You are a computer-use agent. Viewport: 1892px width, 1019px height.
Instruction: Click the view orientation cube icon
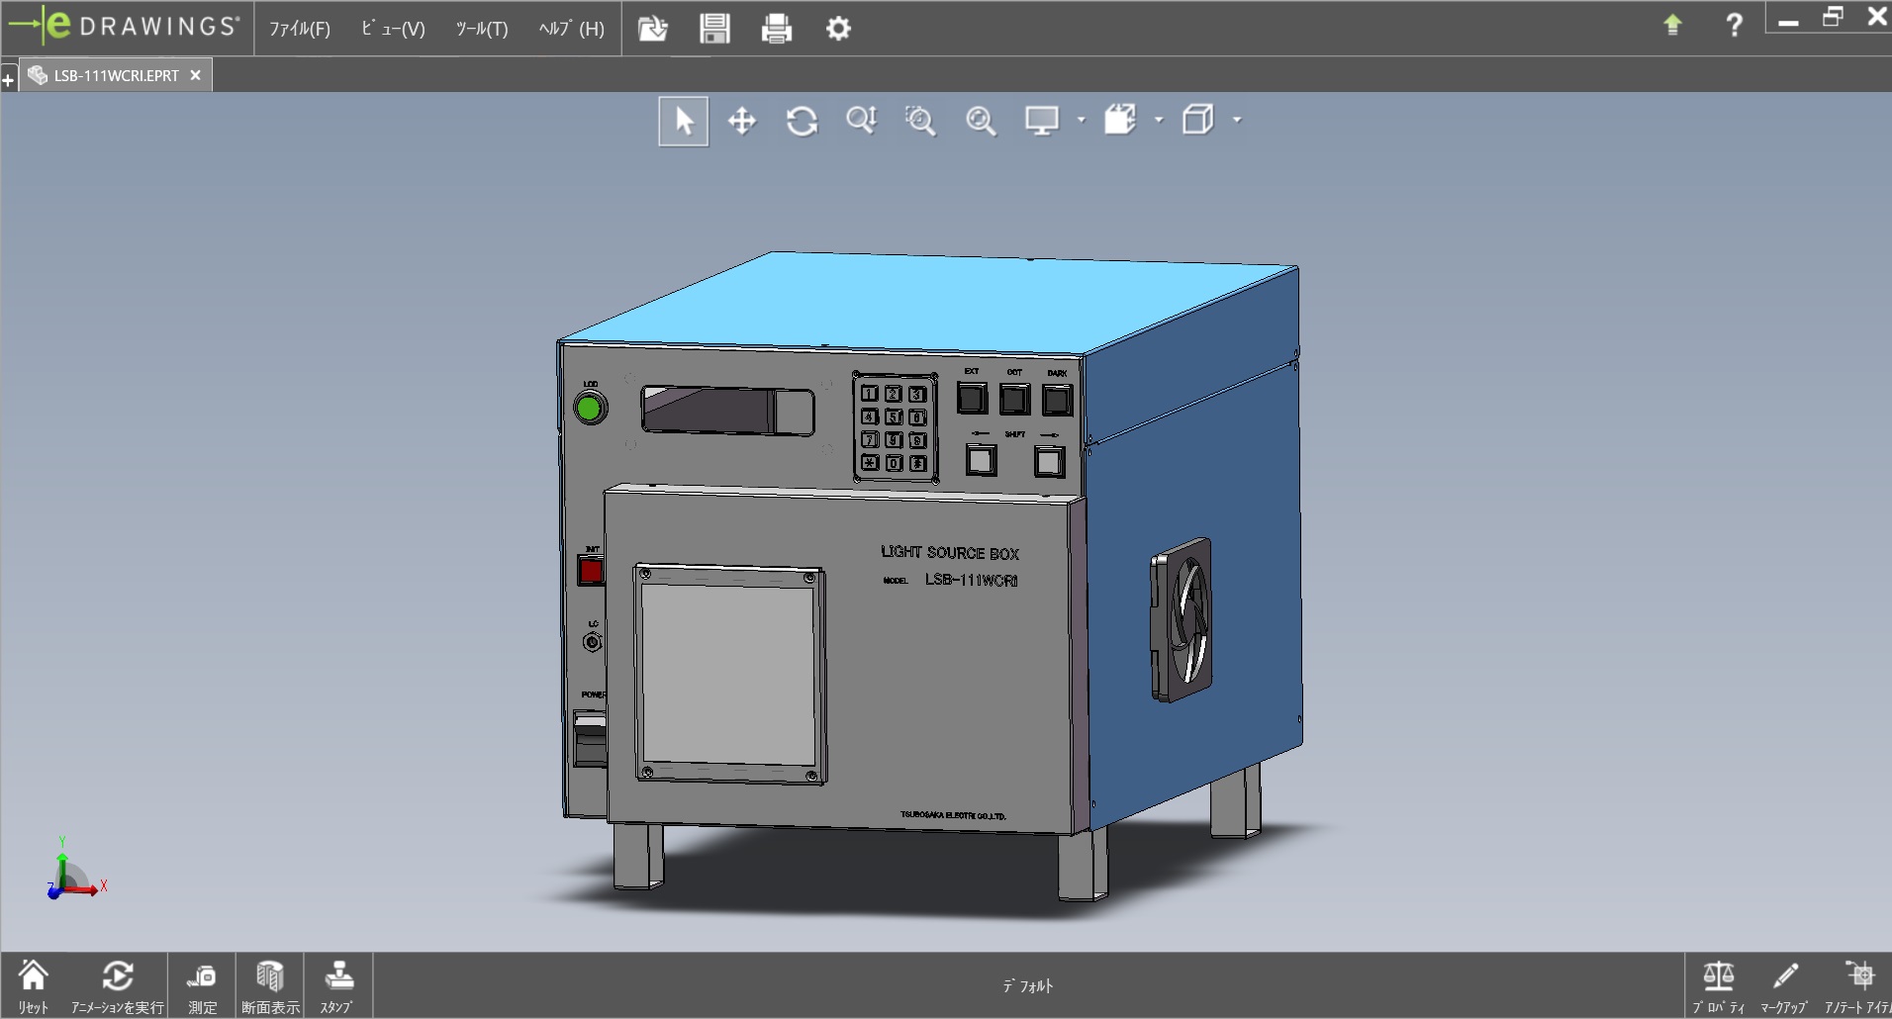pos(1198,121)
